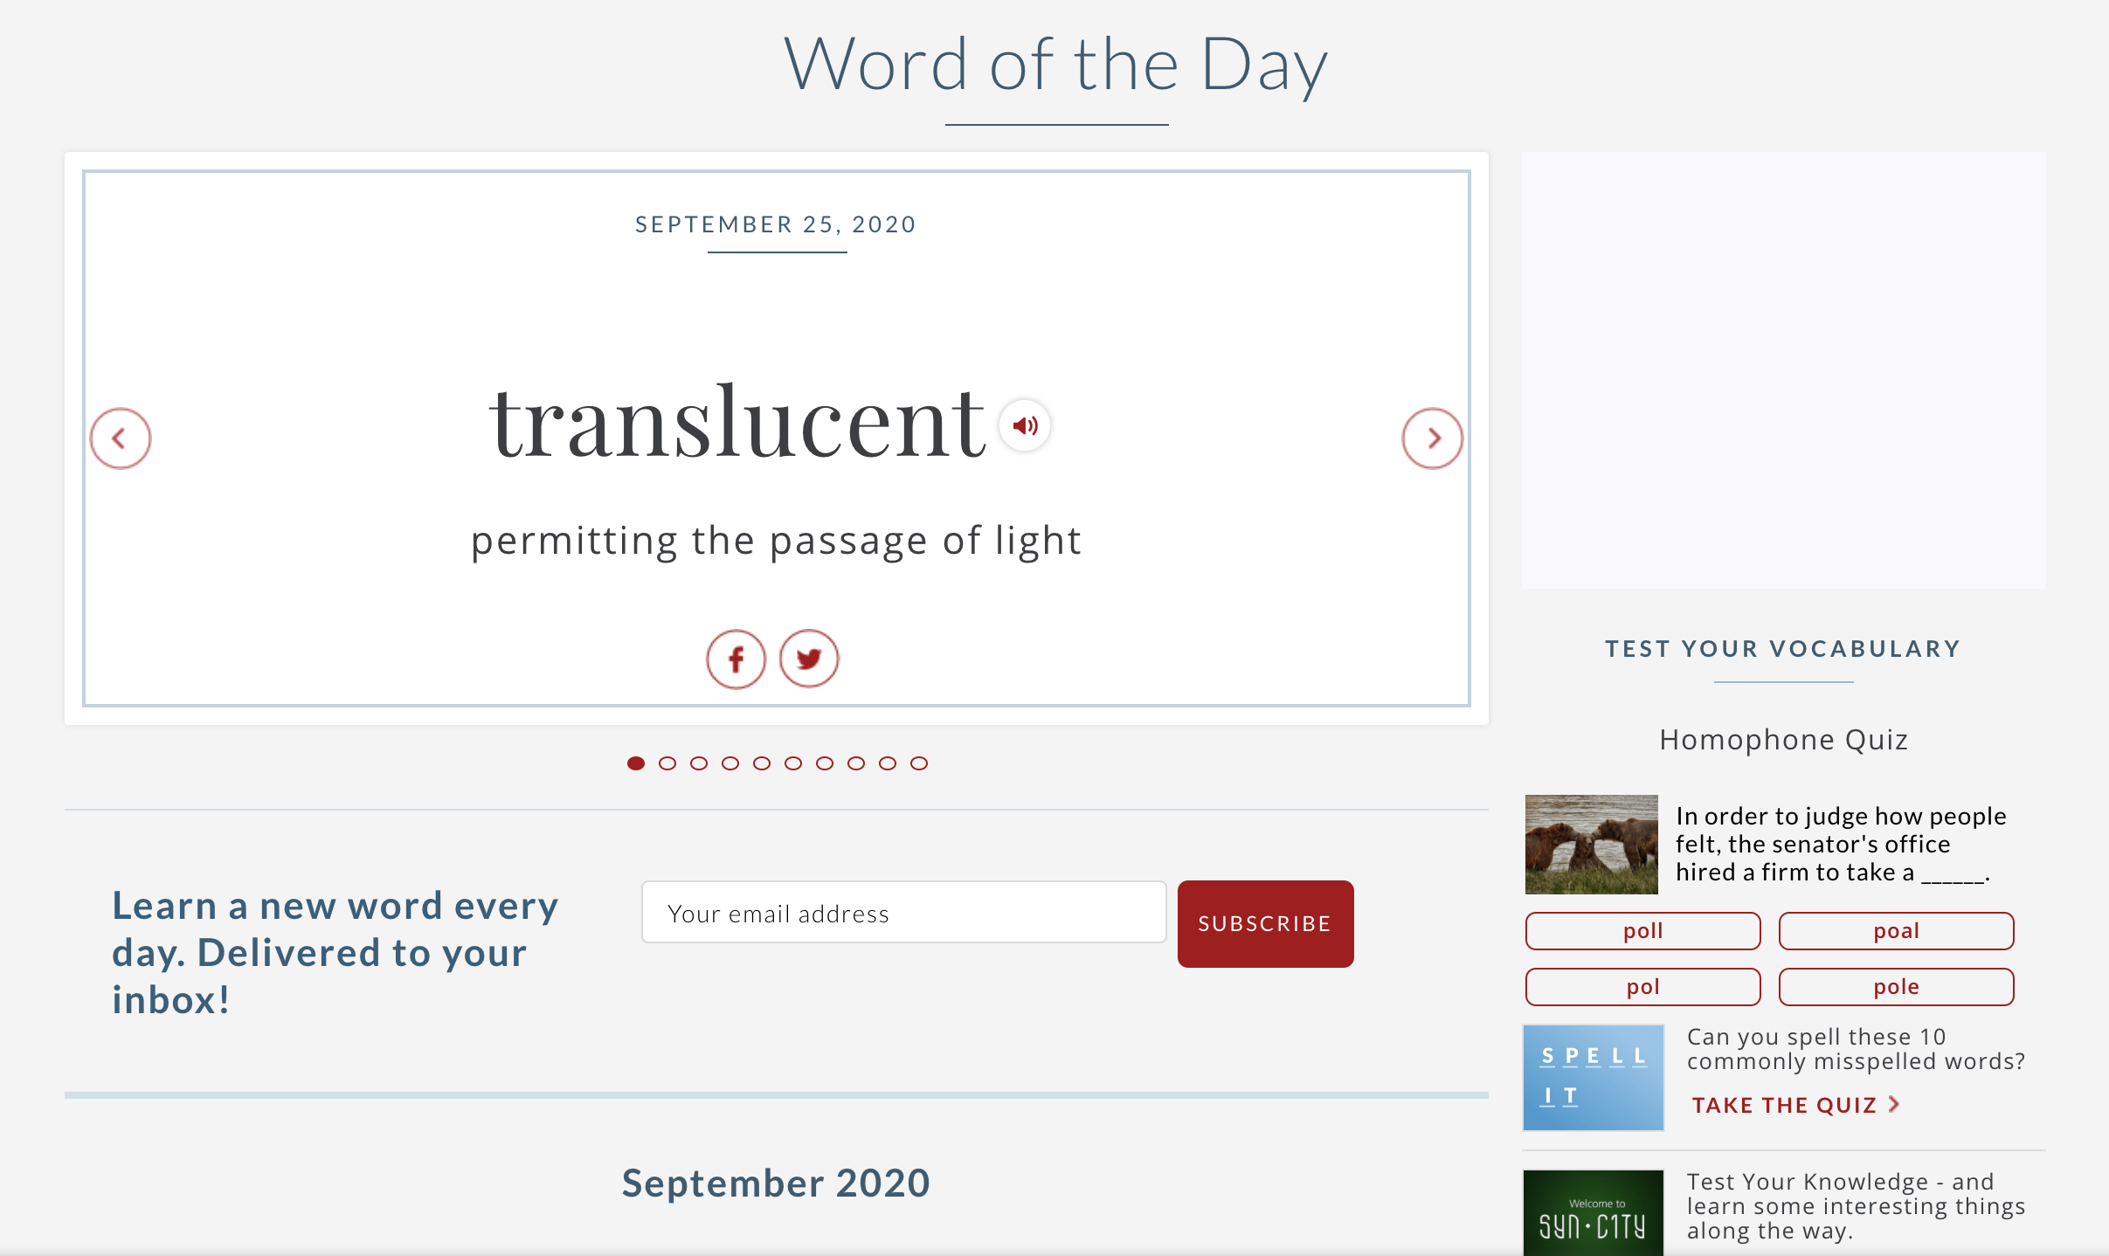Open the Syn City quiz thumbnail
This screenshot has width=2109, height=1256.
click(x=1593, y=1213)
